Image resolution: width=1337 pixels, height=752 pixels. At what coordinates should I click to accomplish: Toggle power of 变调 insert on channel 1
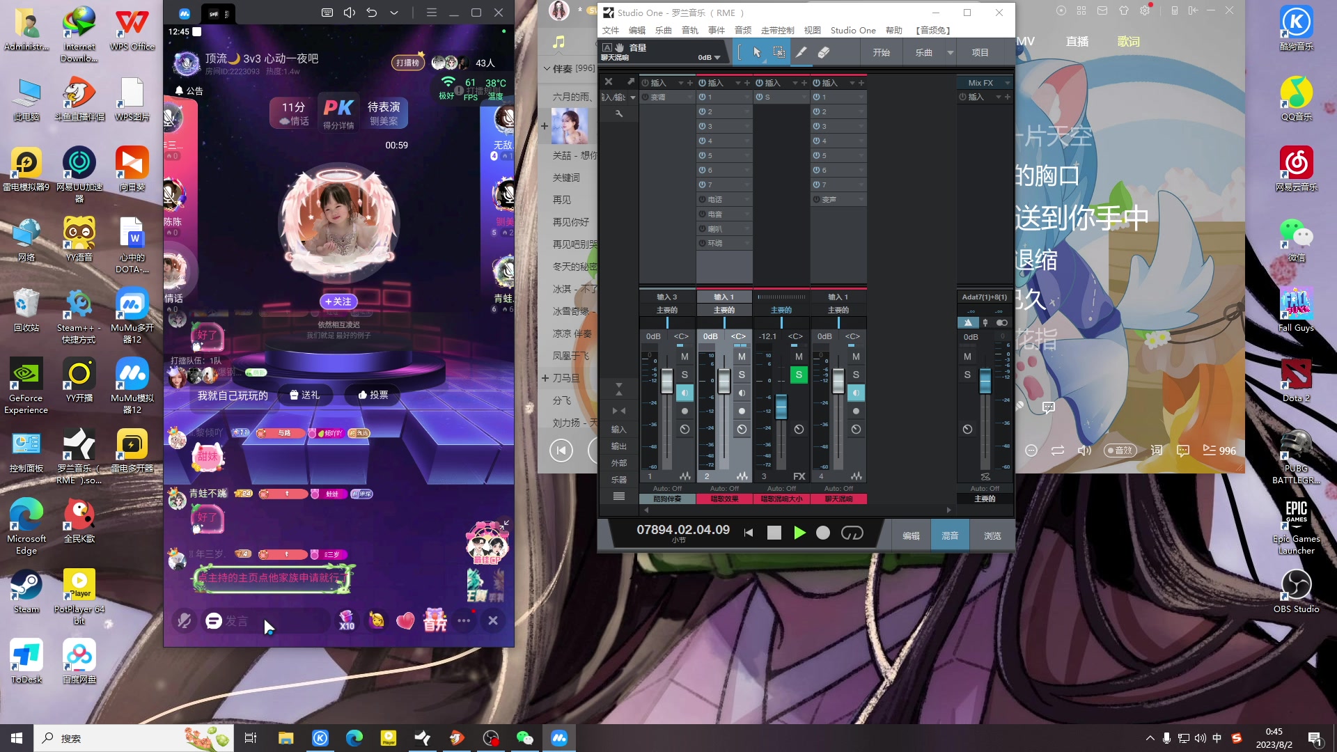pyautogui.click(x=646, y=97)
